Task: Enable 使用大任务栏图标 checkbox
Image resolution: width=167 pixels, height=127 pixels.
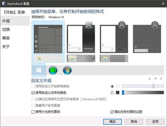Action: coord(33,112)
